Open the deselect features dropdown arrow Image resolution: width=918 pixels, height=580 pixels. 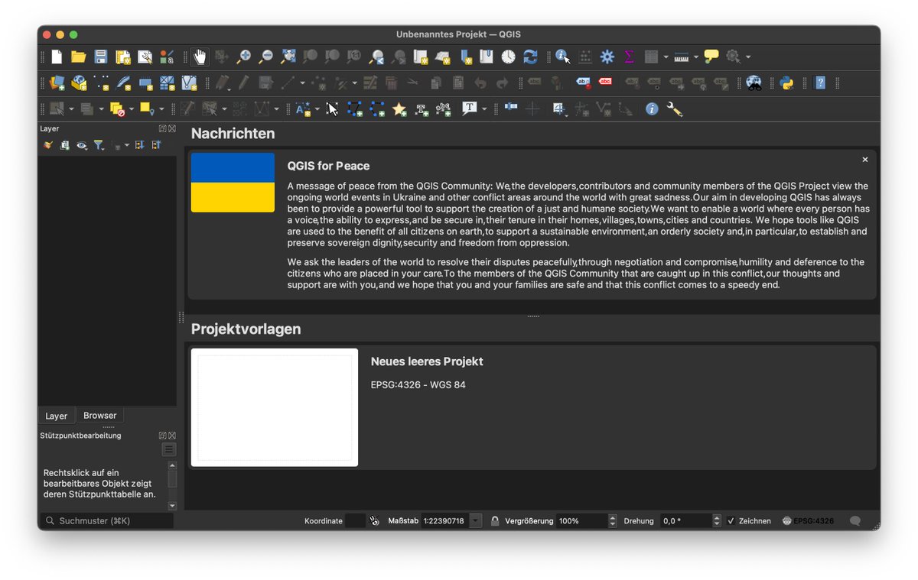click(x=132, y=109)
